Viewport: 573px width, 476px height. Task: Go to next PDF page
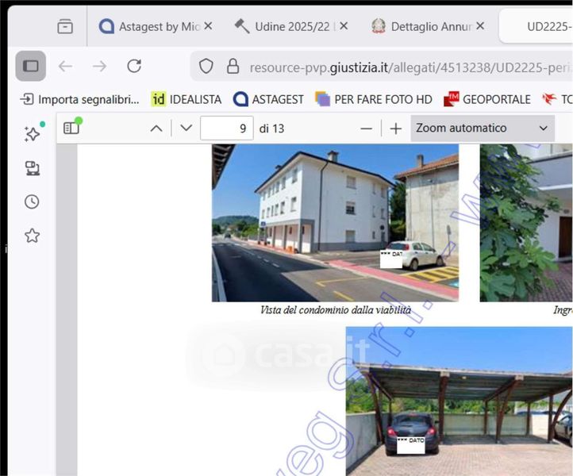[187, 129]
